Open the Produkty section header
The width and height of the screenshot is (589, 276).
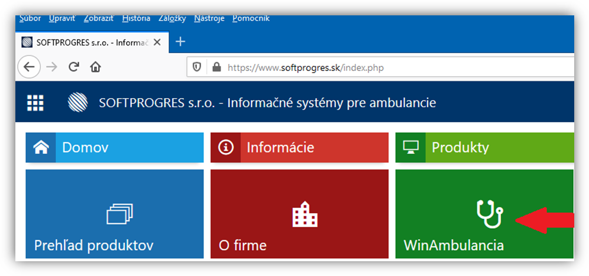[x=484, y=148]
